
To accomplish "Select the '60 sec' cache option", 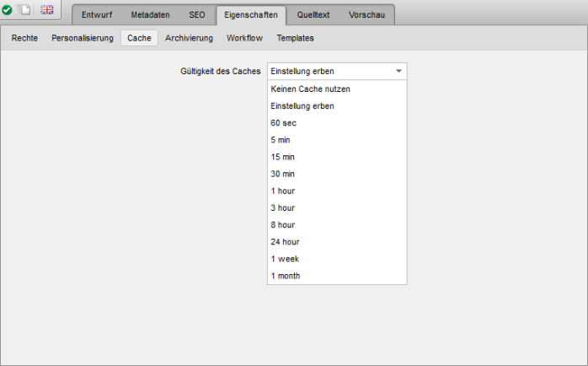I will point(283,123).
